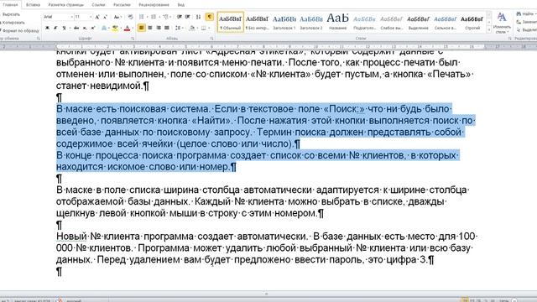Screen dimensions: 537x302
Task: Open the Рецензирование ribbon tab
Action: [x=154, y=5]
